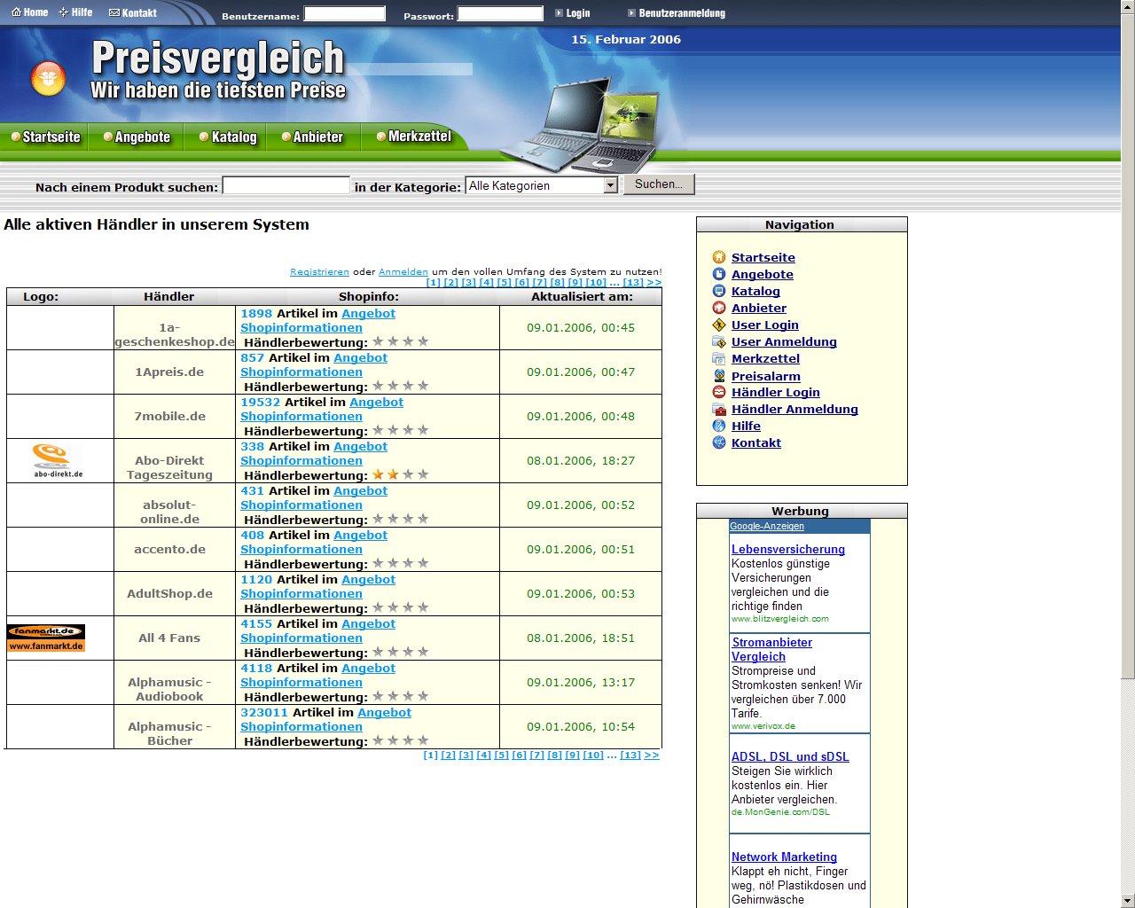Open Angebot link for 7mobile.de
The width and height of the screenshot is (1135, 908).
376,402
